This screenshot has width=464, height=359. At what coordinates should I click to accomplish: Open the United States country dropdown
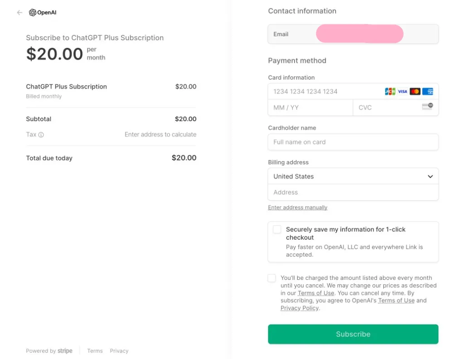click(353, 176)
